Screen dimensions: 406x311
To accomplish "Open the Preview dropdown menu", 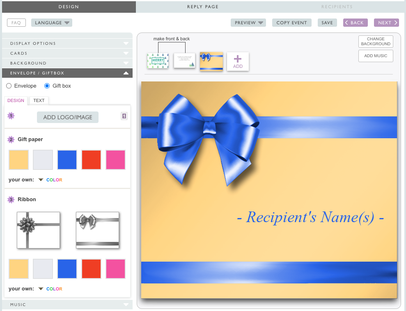I will (x=248, y=23).
